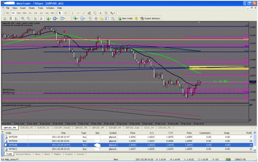Select the crosshair tool
This screenshot has height=162, width=258.
(x=66, y=13)
